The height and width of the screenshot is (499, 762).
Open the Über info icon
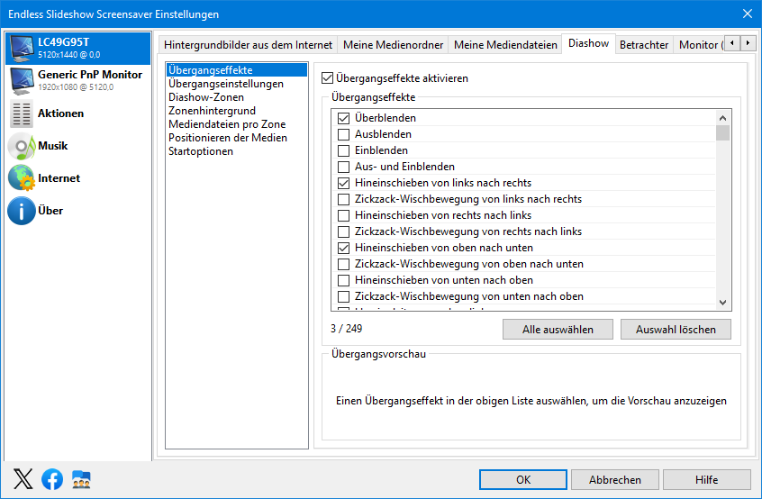[x=22, y=211]
